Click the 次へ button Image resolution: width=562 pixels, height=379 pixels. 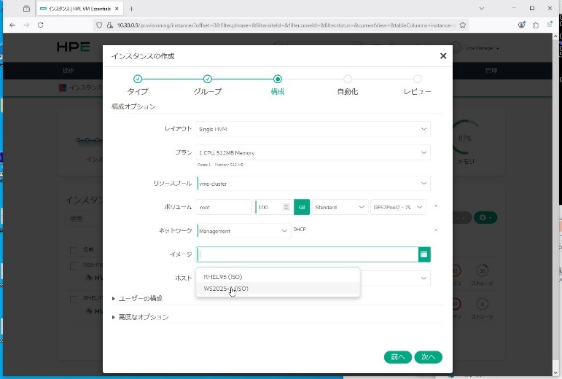click(428, 357)
